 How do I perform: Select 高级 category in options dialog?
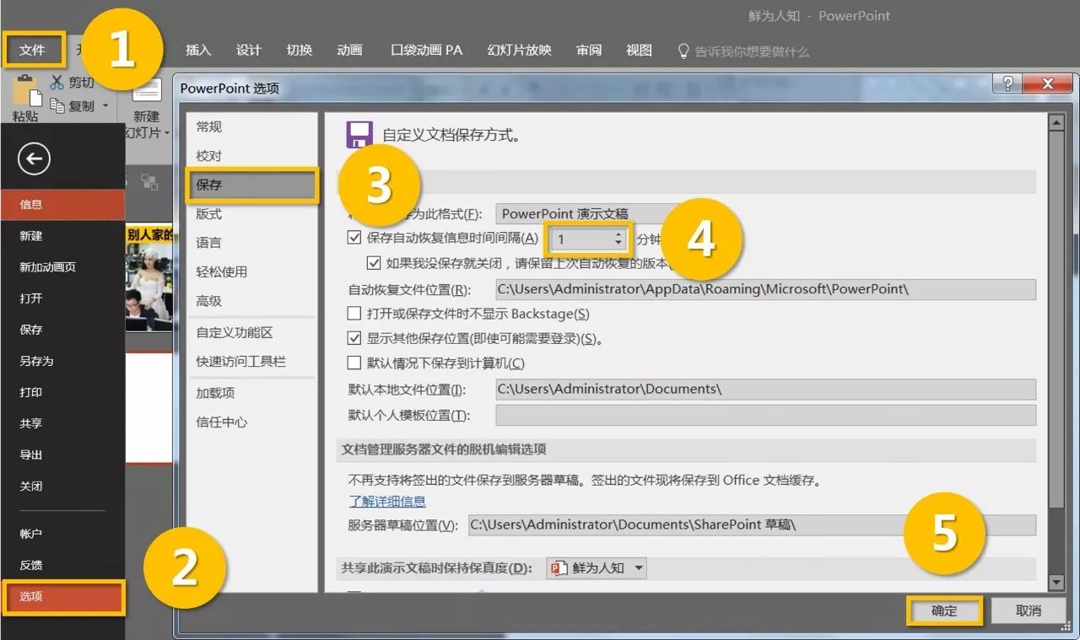coord(251,301)
